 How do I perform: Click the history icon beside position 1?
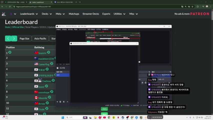pyautogui.click(x=10, y=52)
